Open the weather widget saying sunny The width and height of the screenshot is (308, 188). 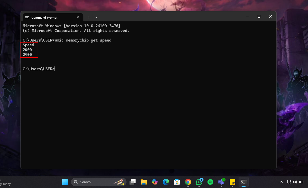point(5,182)
